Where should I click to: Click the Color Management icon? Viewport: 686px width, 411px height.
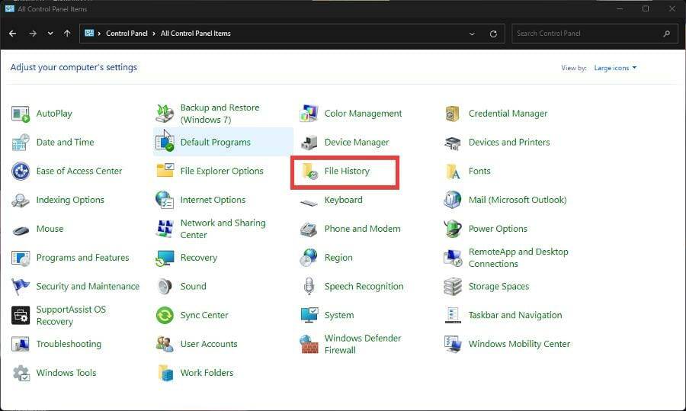309,114
